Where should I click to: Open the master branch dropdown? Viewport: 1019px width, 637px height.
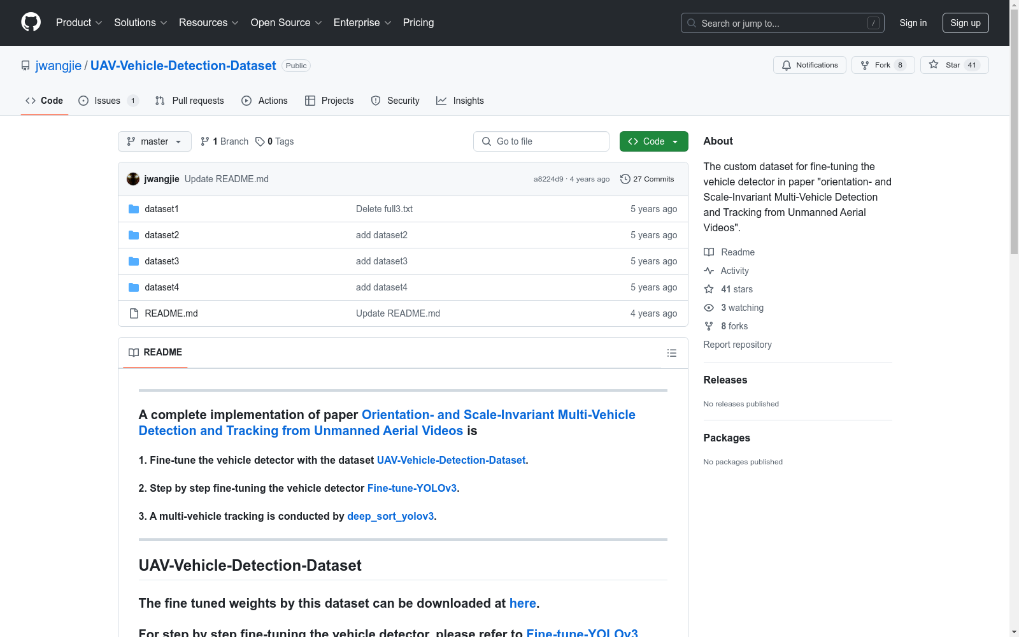pos(155,141)
